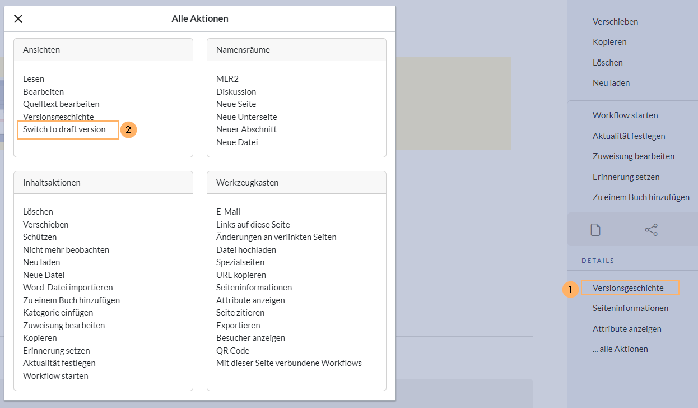Viewport: 698px width, 408px height.
Task: Click Quelltext bearbeiten in Ansichten
Action: coord(61,104)
